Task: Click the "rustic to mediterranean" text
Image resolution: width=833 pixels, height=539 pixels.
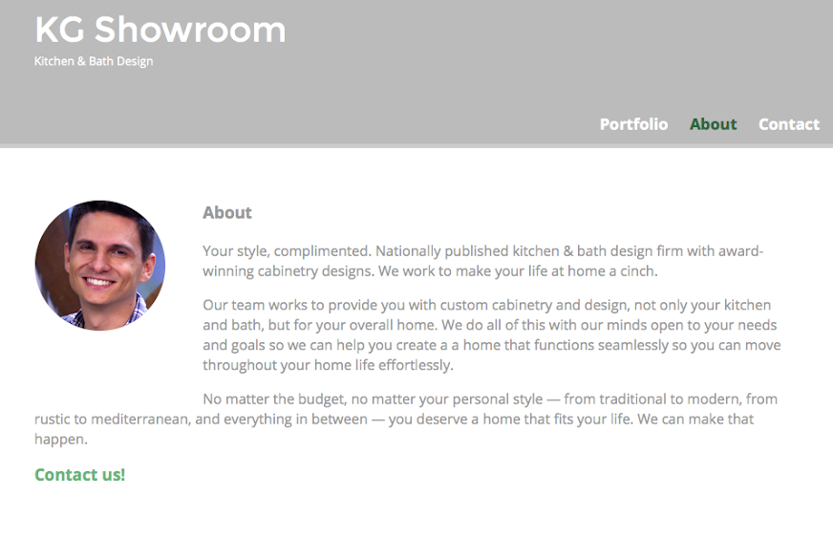Action: pos(112,420)
